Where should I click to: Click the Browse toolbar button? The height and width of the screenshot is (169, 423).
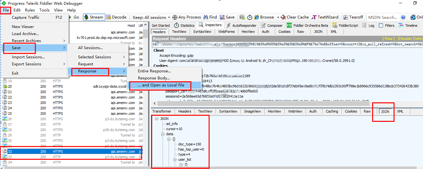coord(264,17)
